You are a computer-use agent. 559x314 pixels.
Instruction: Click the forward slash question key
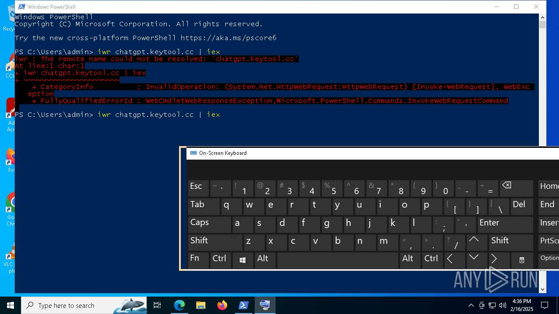(455, 242)
